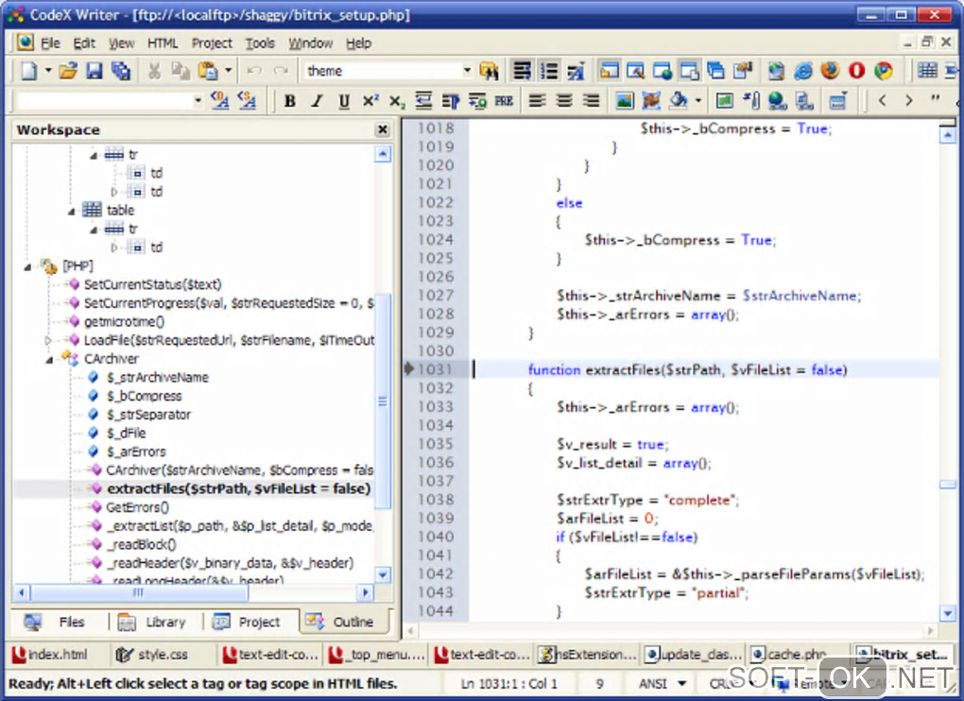
Task: Preview in Firefox browser
Action: click(x=830, y=71)
